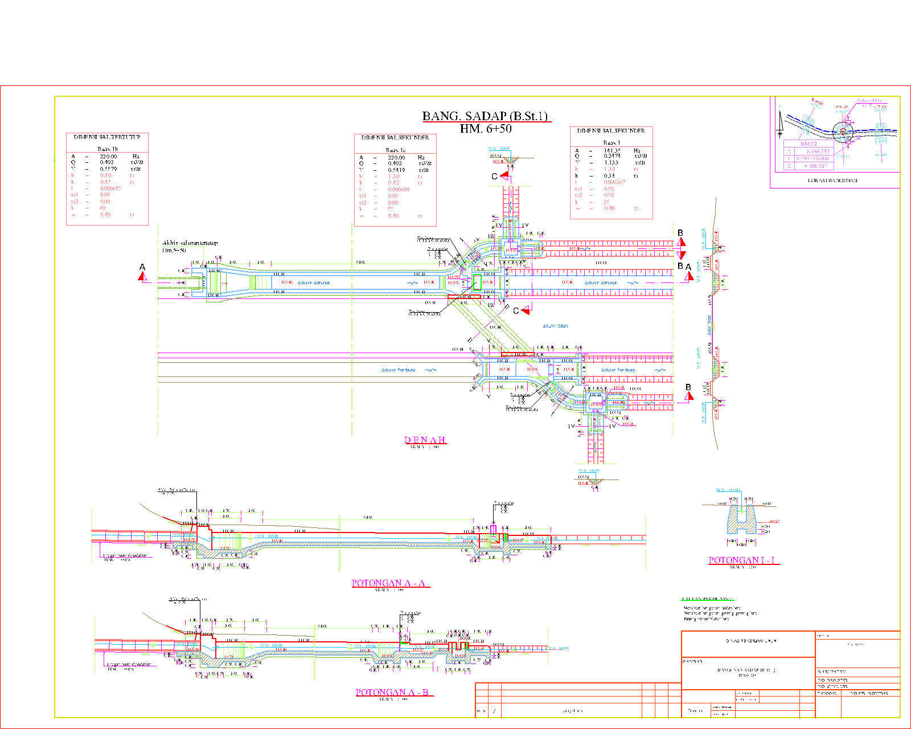
Task: Select the "Ruas 1c" table label
Action: pos(396,150)
